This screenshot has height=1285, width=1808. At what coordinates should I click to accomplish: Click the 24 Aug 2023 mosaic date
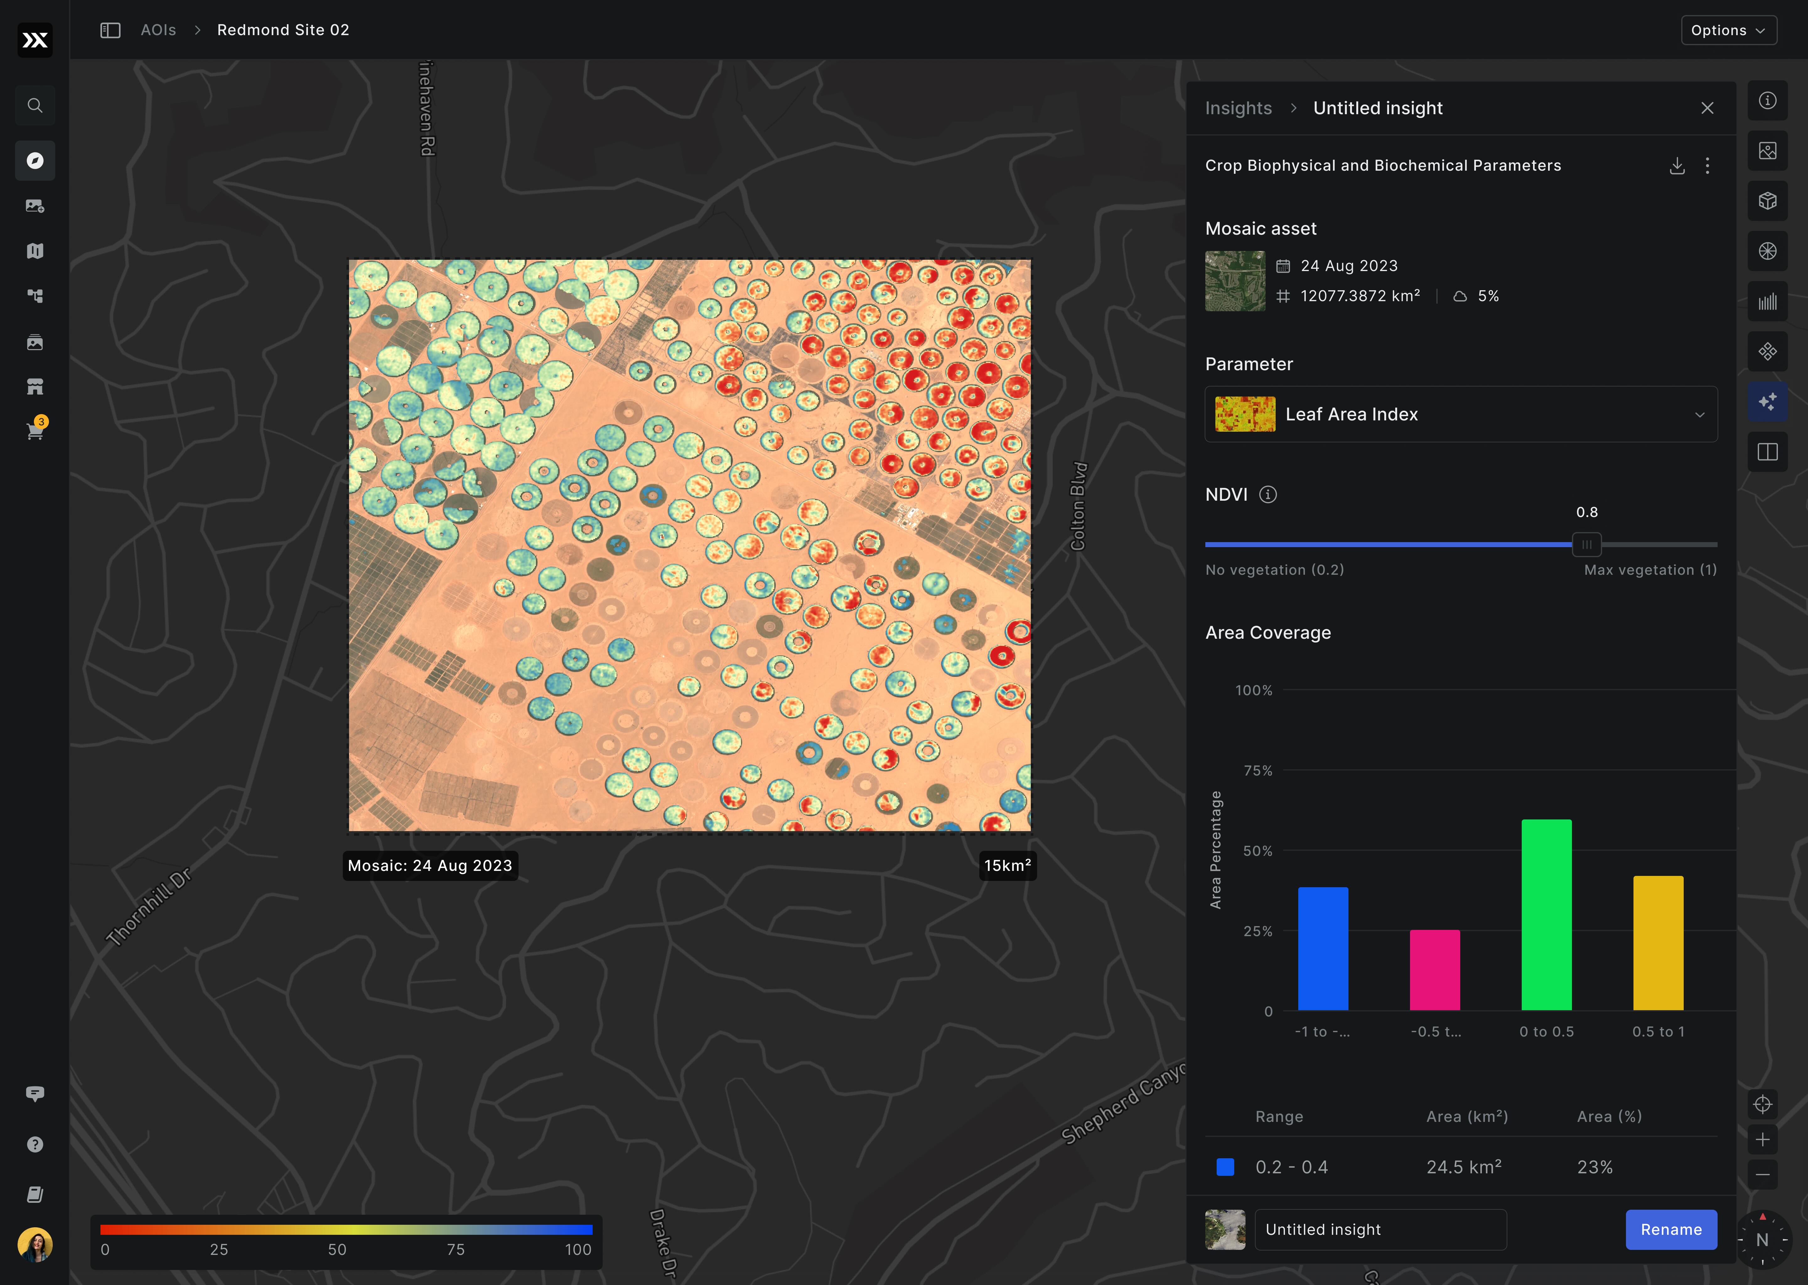point(1349,266)
